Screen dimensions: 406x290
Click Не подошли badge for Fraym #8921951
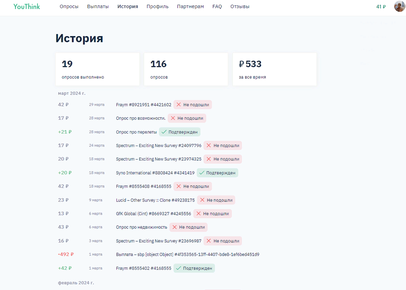[x=193, y=105]
